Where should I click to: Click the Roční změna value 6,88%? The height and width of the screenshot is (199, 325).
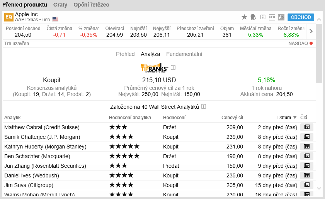(x=291, y=35)
